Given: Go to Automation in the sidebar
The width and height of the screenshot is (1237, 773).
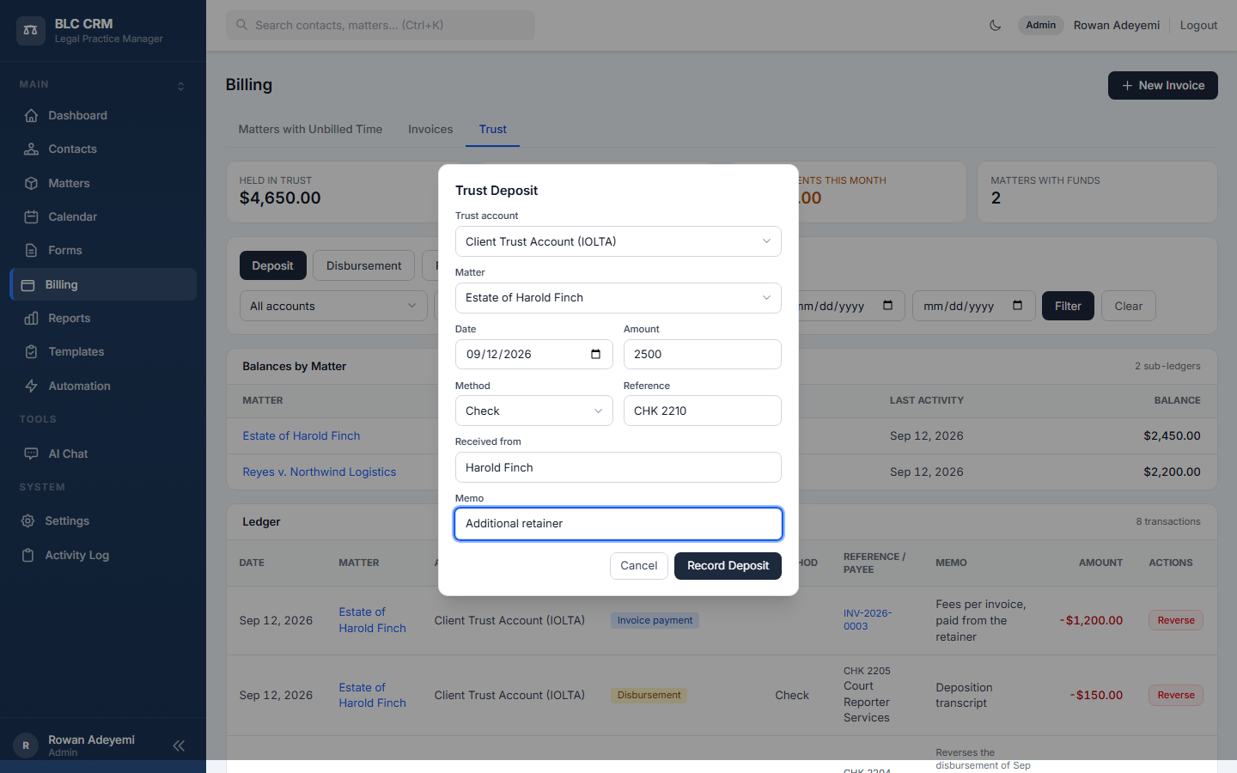Looking at the screenshot, I should (x=103, y=386).
